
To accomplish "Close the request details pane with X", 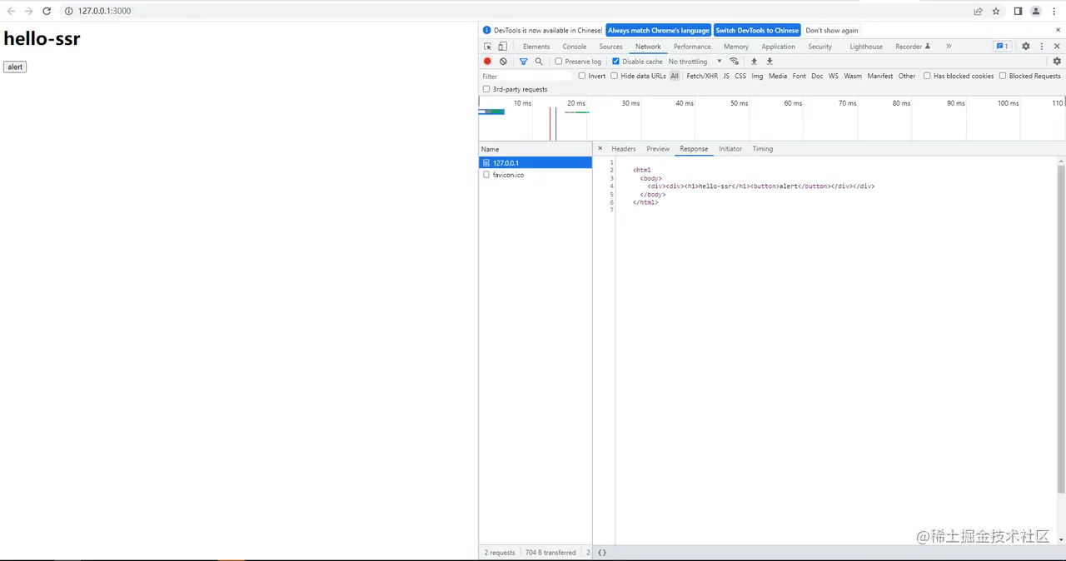I will (x=600, y=149).
